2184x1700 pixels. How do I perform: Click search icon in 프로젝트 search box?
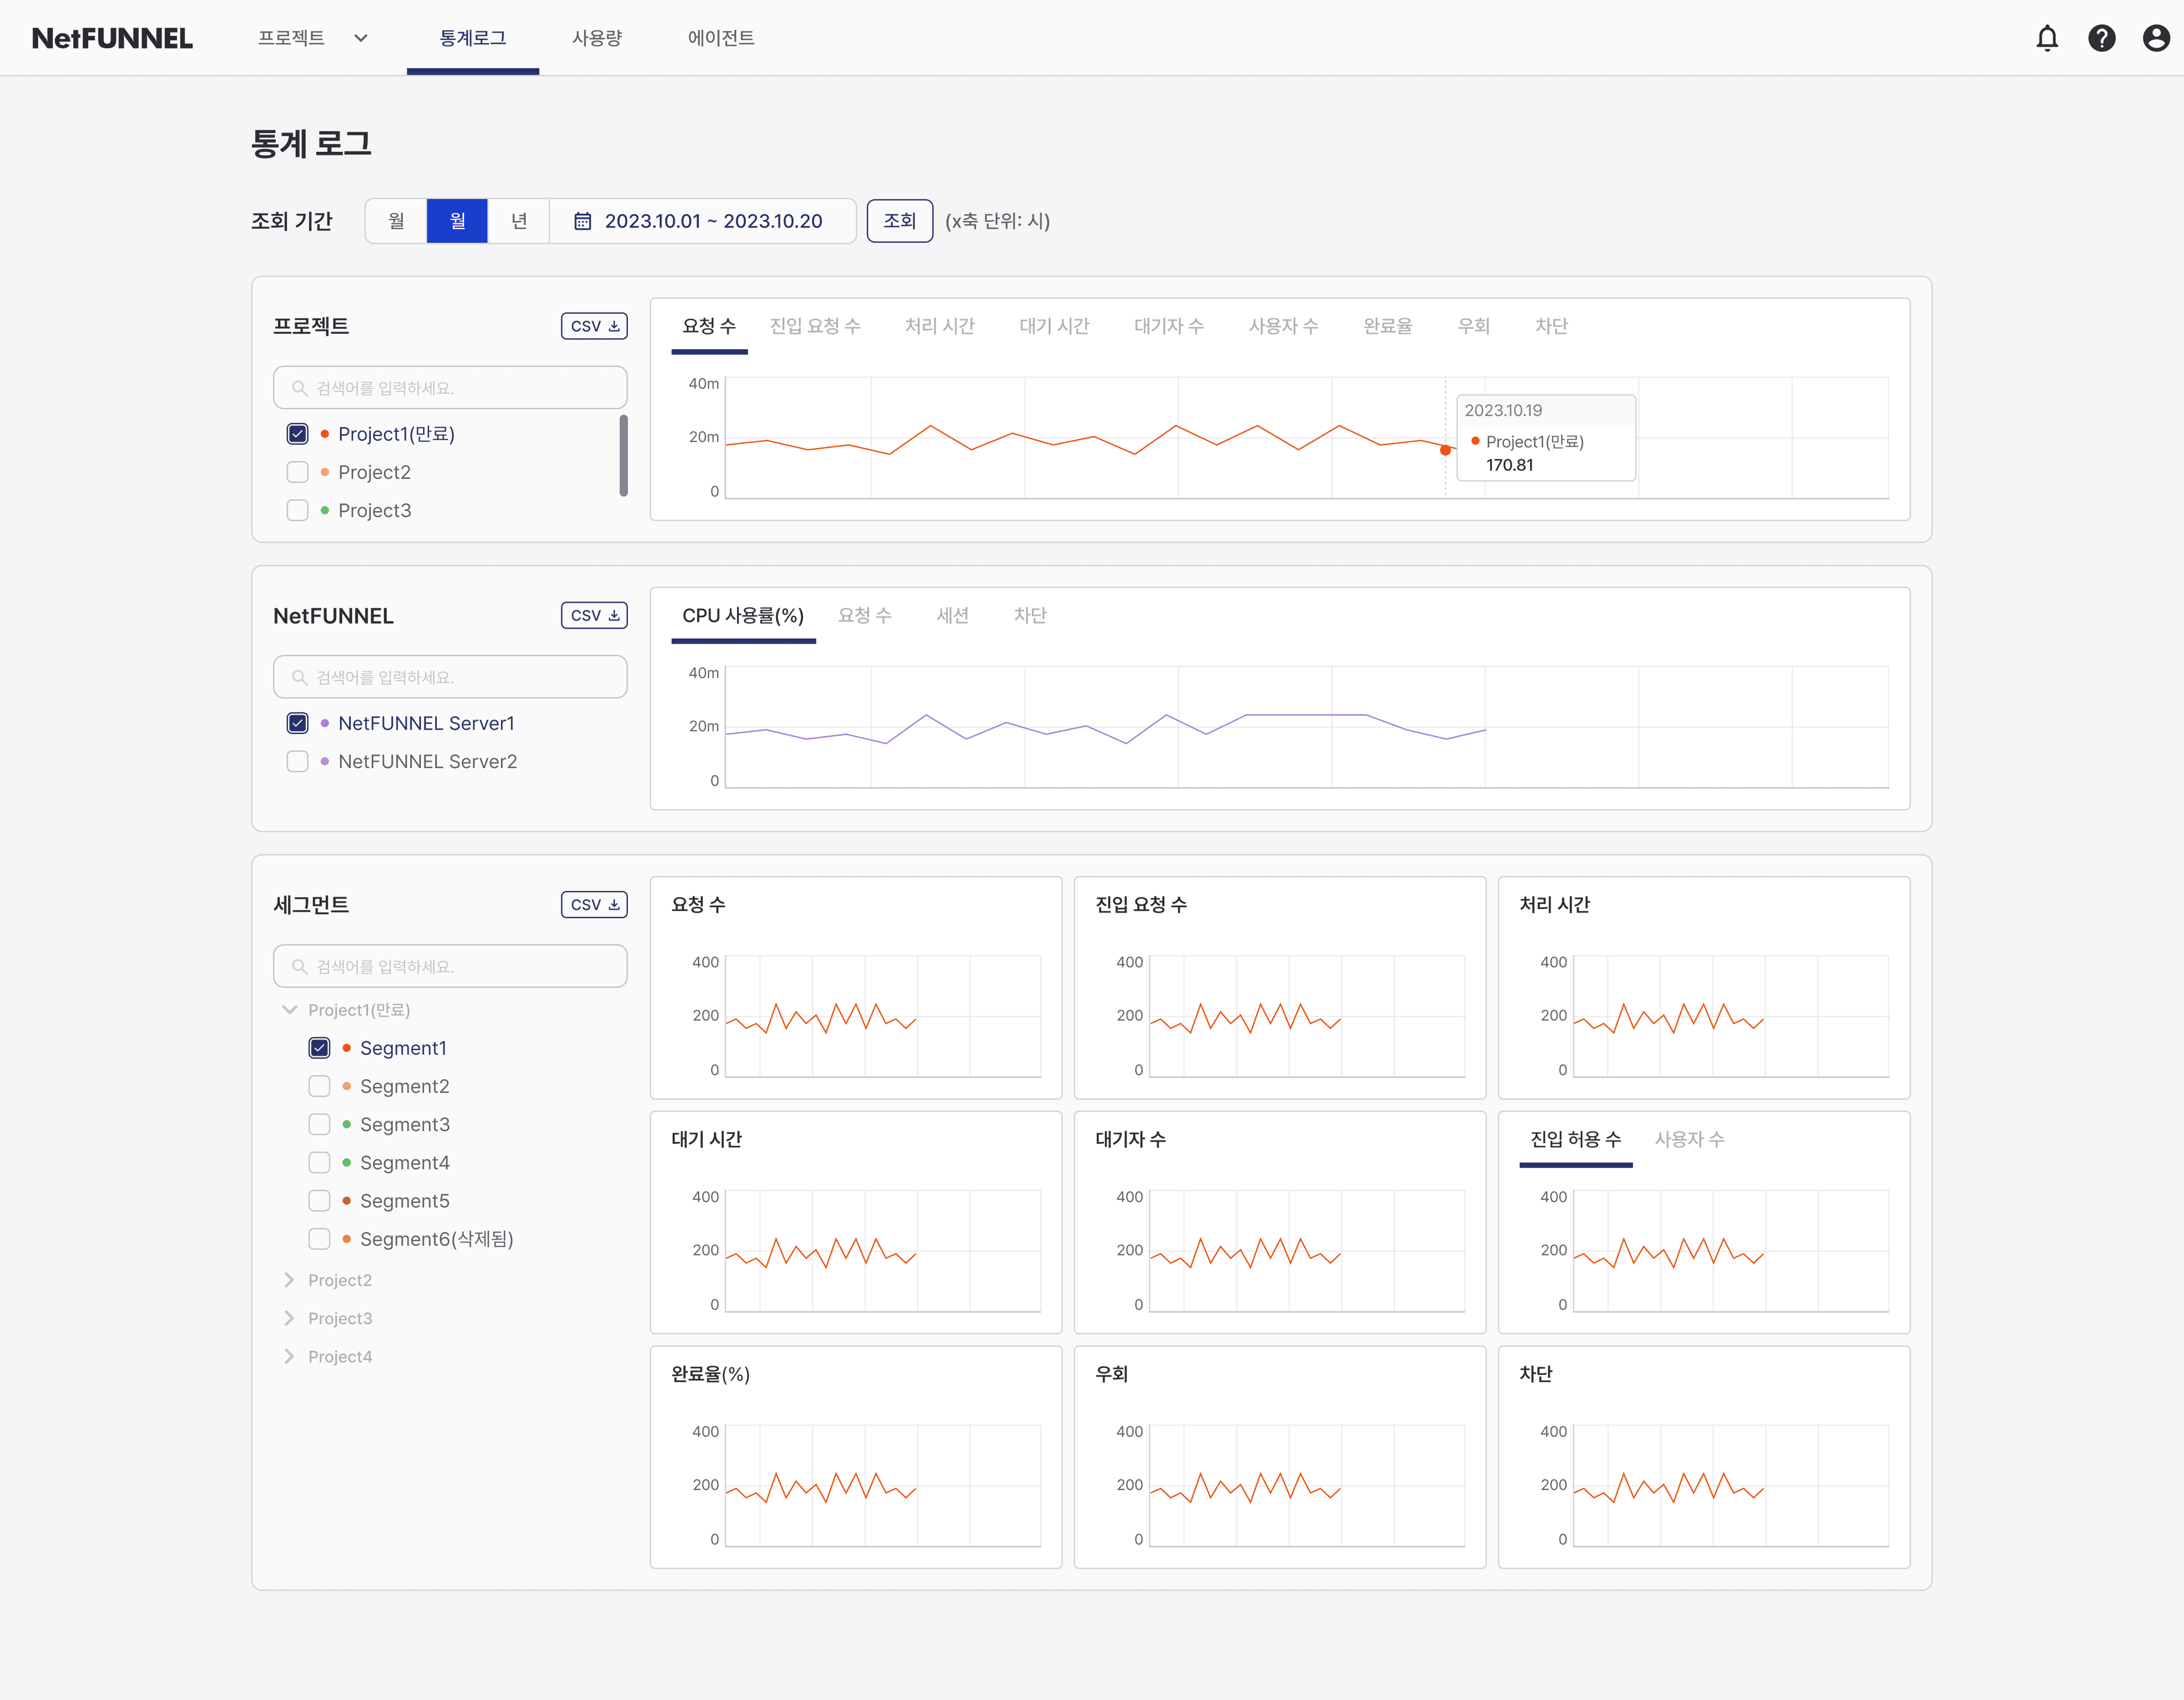(299, 388)
